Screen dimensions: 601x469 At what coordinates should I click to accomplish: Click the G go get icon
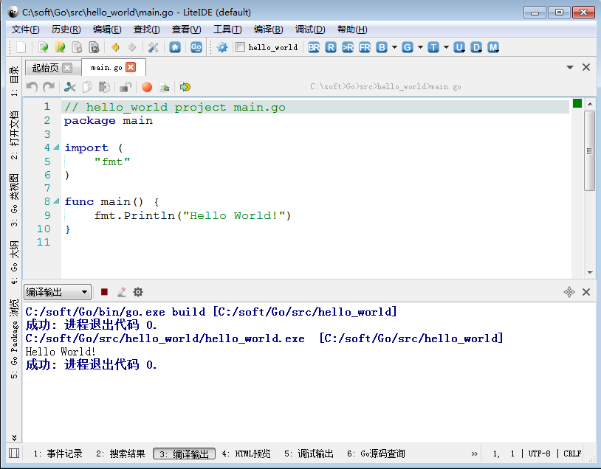(x=408, y=47)
